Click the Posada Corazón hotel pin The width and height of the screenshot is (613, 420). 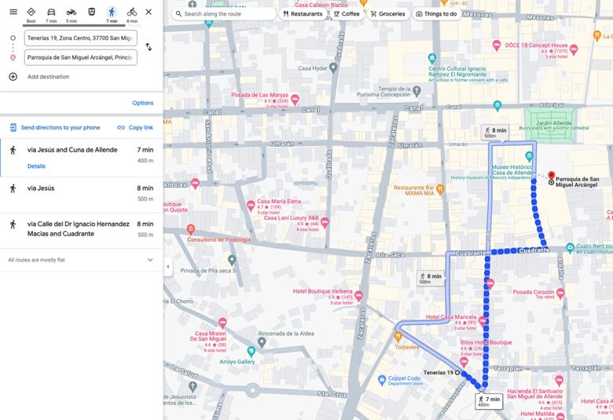point(560,294)
